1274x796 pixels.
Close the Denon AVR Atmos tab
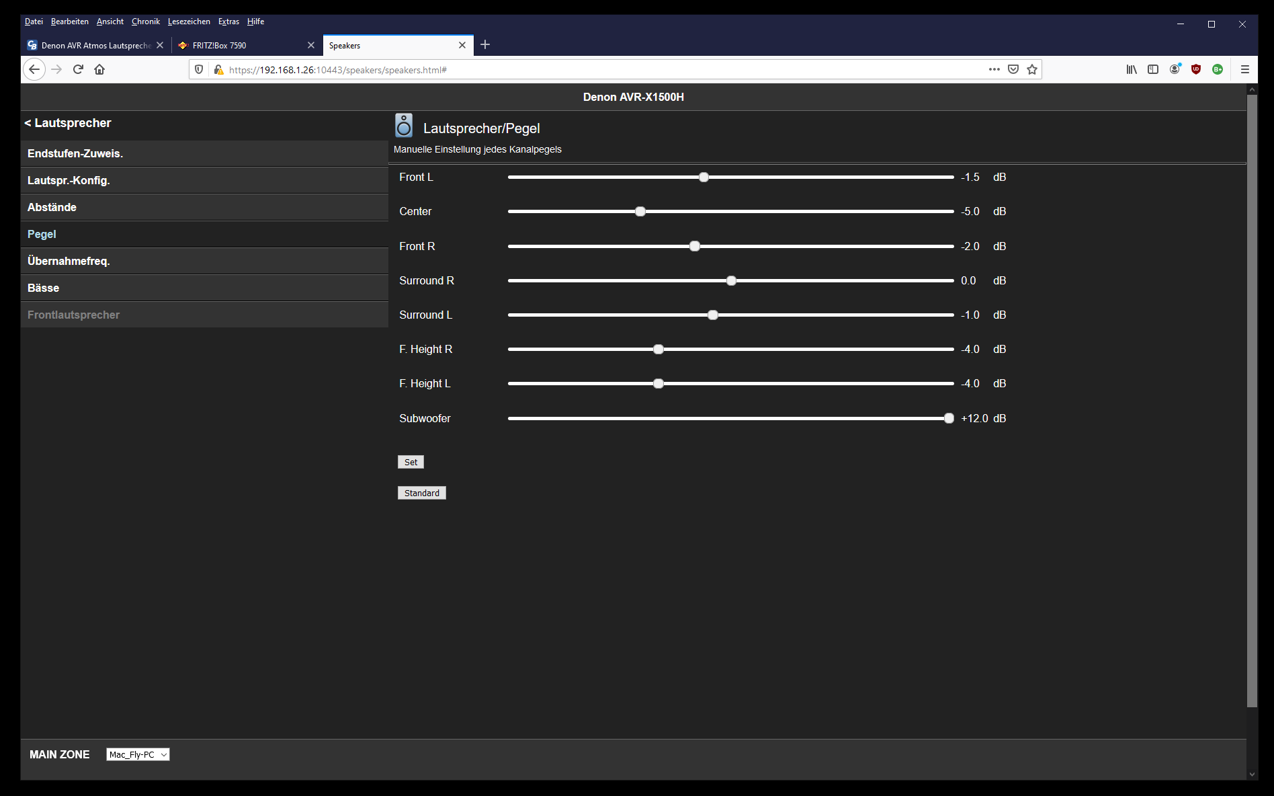pos(160,45)
